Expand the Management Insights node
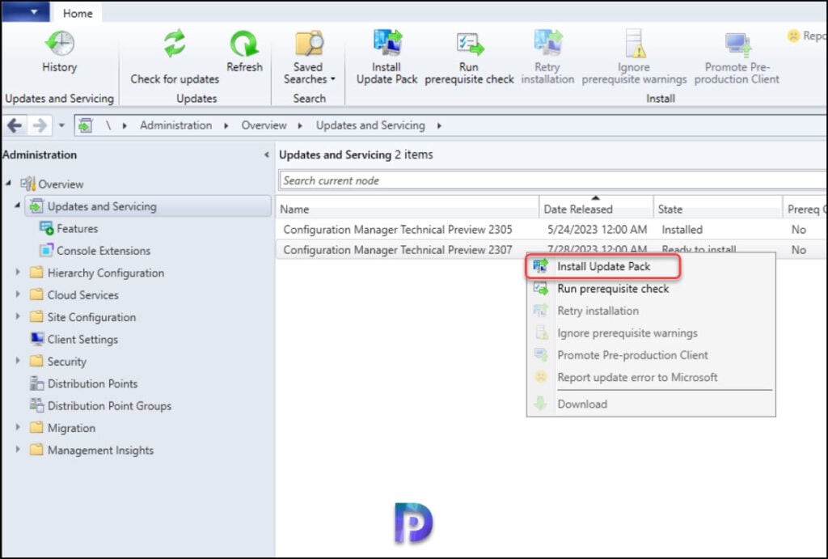 point(18,450)
